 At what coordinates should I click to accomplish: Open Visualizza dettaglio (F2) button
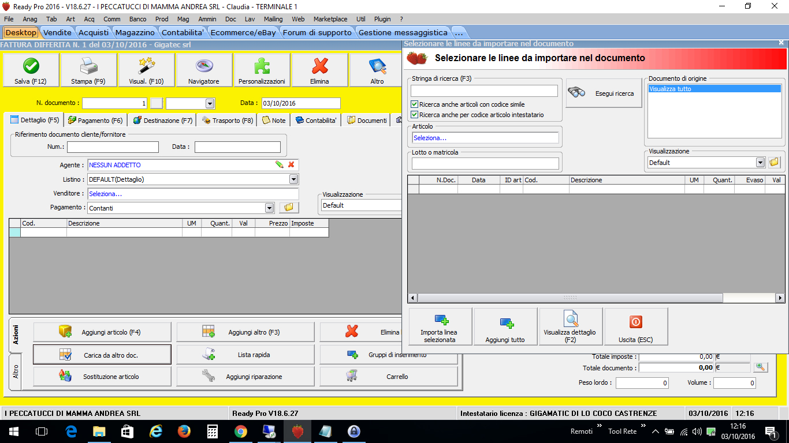pyautogui.click(x=571, y=326)
